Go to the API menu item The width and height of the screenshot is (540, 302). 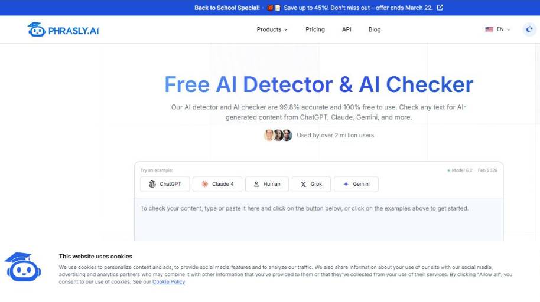[x=346, y=29]
